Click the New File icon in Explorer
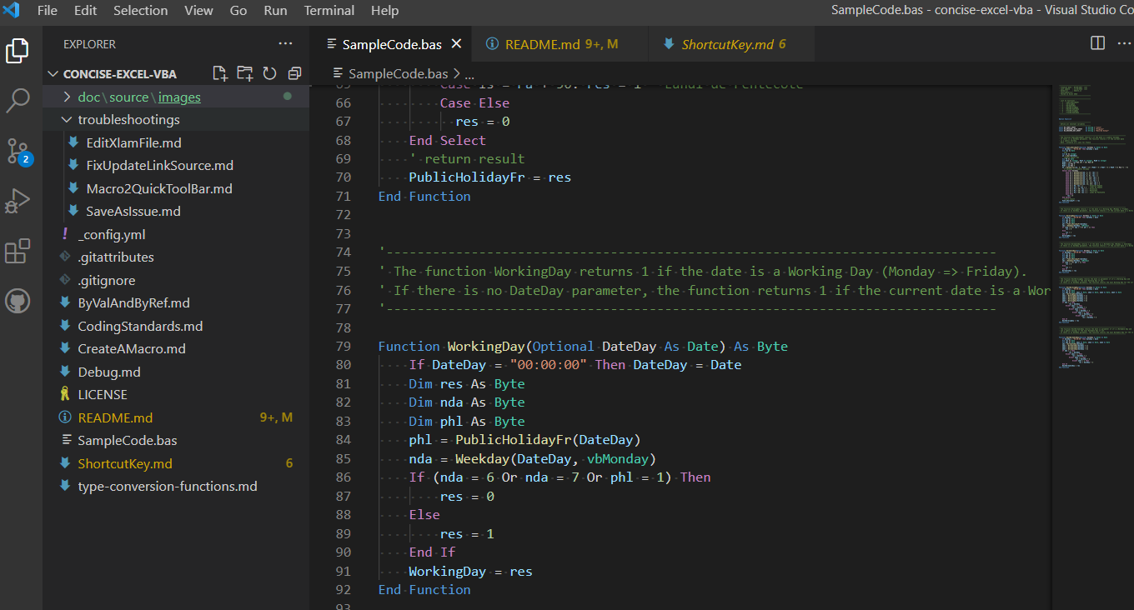Screen dimensions: 1134x610 pos(220,73)
